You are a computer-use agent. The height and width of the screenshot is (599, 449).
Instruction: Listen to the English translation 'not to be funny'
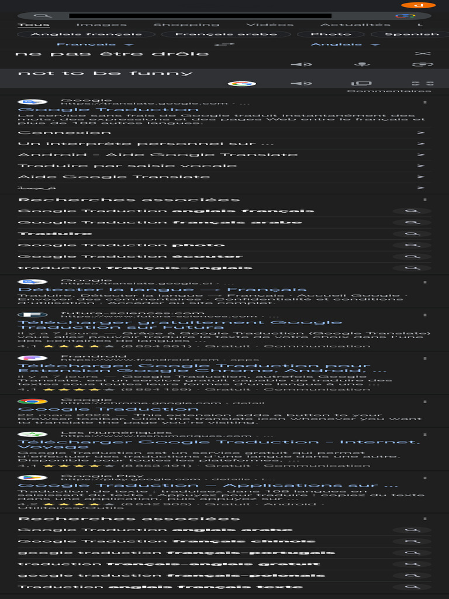301,83
